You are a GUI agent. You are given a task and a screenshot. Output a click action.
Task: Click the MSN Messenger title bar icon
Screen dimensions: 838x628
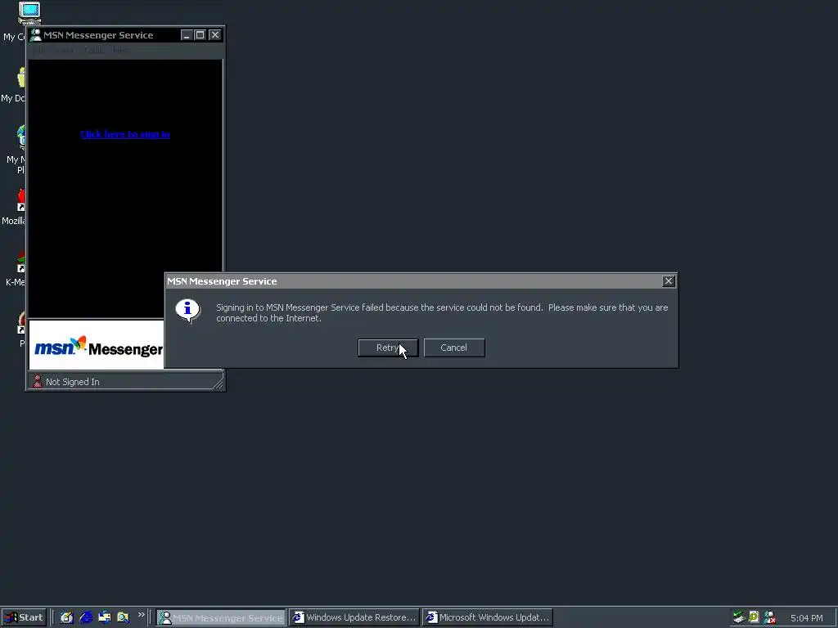[35, 35]
